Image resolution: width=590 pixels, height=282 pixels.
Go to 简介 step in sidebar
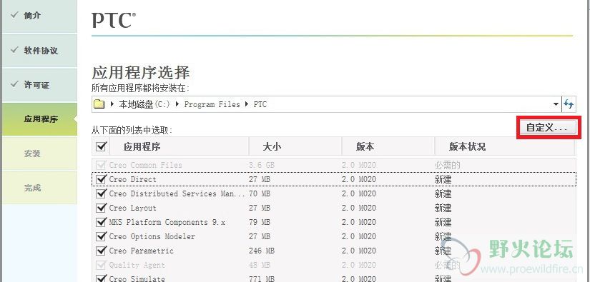point(39,16)
